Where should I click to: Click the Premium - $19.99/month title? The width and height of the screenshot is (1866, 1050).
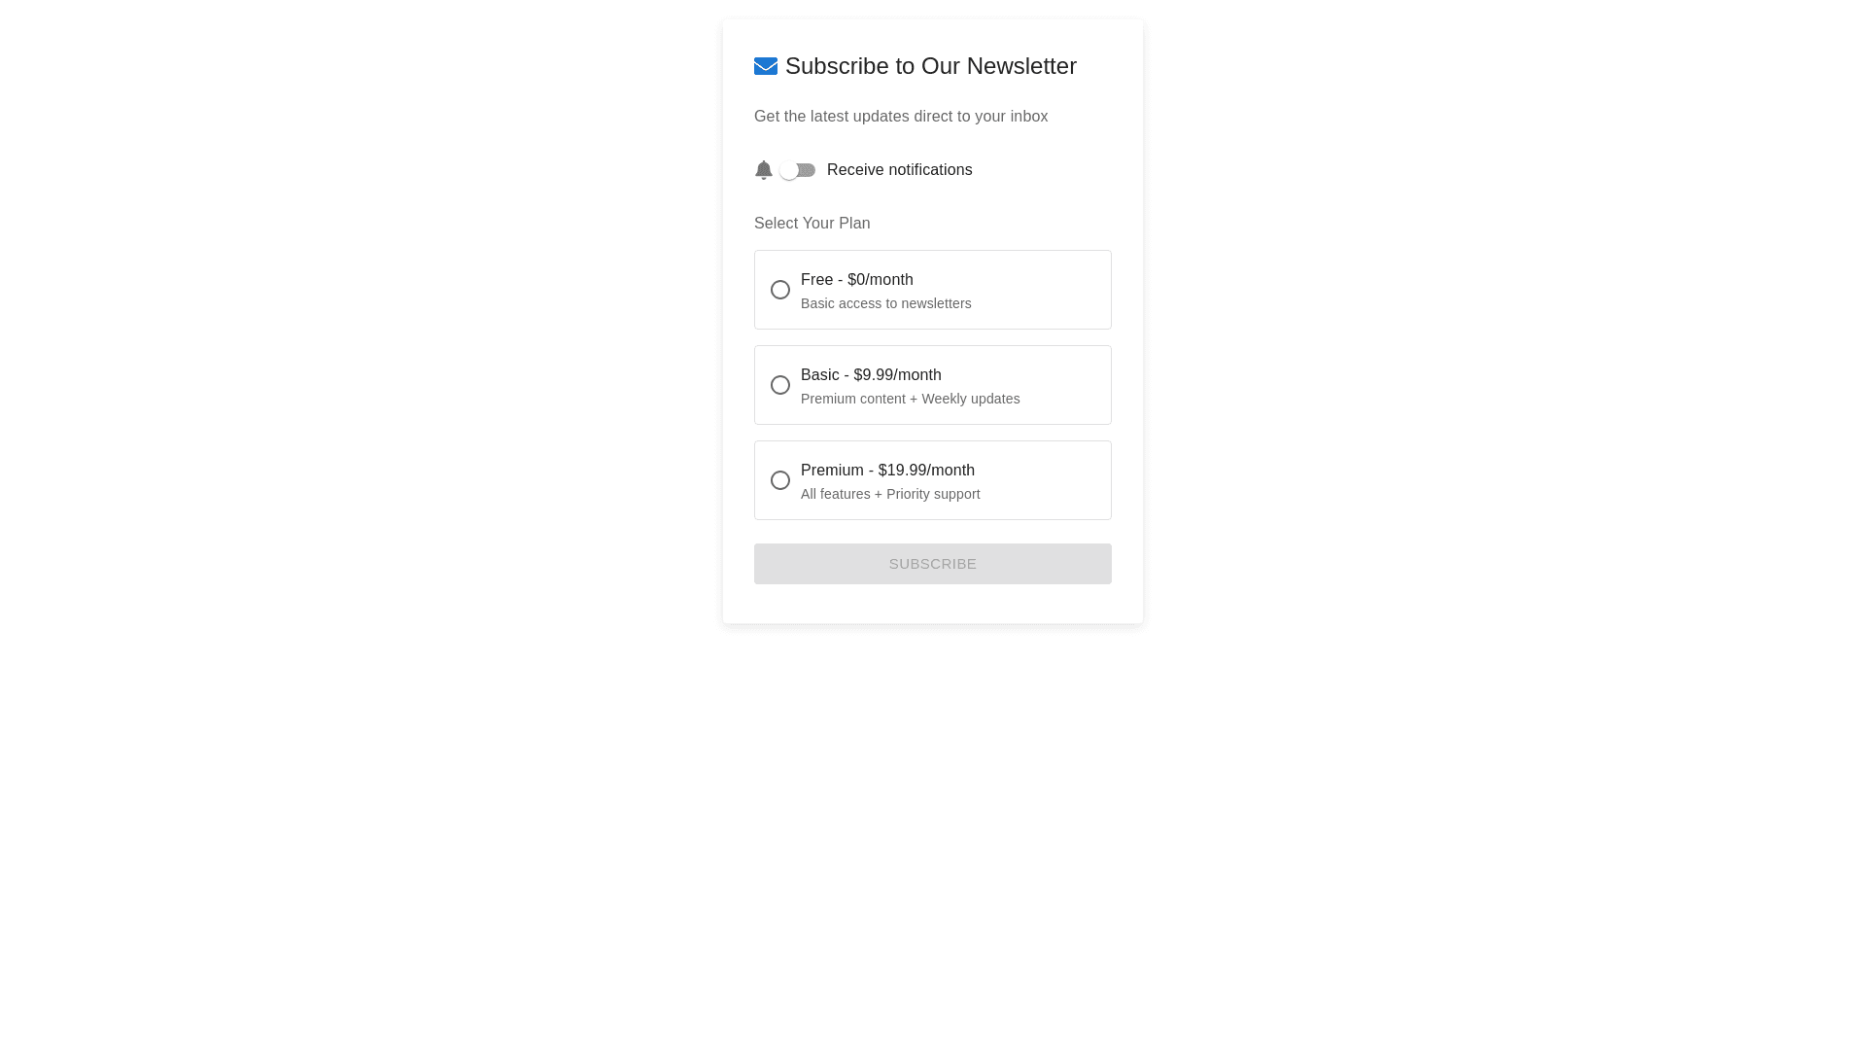tap(886, 471)
